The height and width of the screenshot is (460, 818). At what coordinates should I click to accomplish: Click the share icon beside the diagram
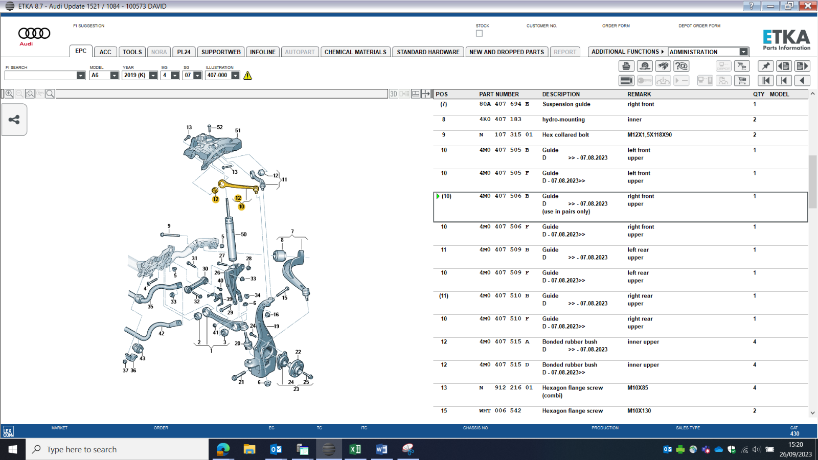pyautogui.click(x=14, y=120)
